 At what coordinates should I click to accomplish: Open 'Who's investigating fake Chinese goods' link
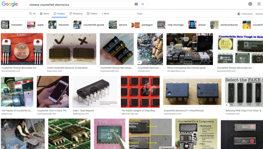coord(187,68)
